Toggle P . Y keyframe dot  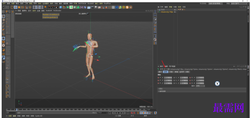point(158,80)
